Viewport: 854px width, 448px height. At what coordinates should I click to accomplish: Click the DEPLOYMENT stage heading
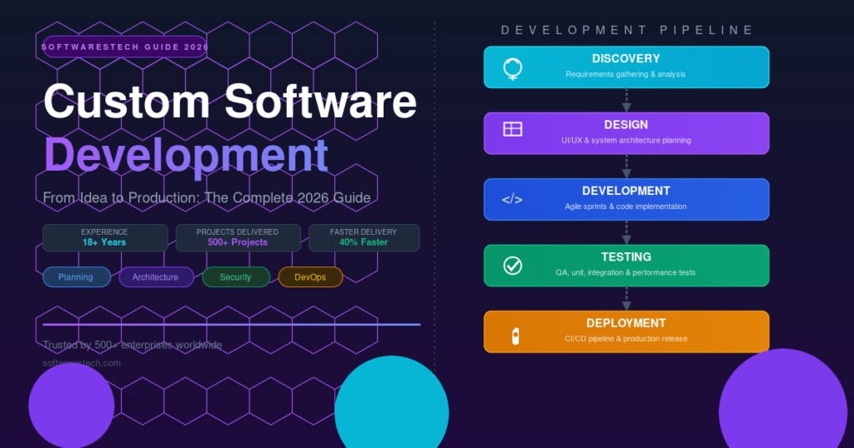[x=625, y=323]
